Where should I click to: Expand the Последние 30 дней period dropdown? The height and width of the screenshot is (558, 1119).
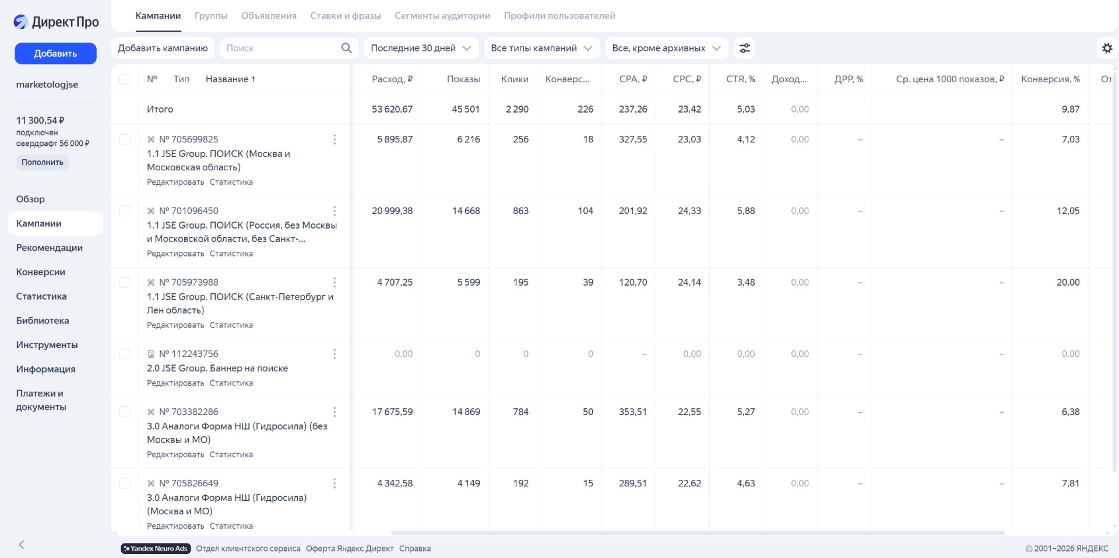(421, 48)
